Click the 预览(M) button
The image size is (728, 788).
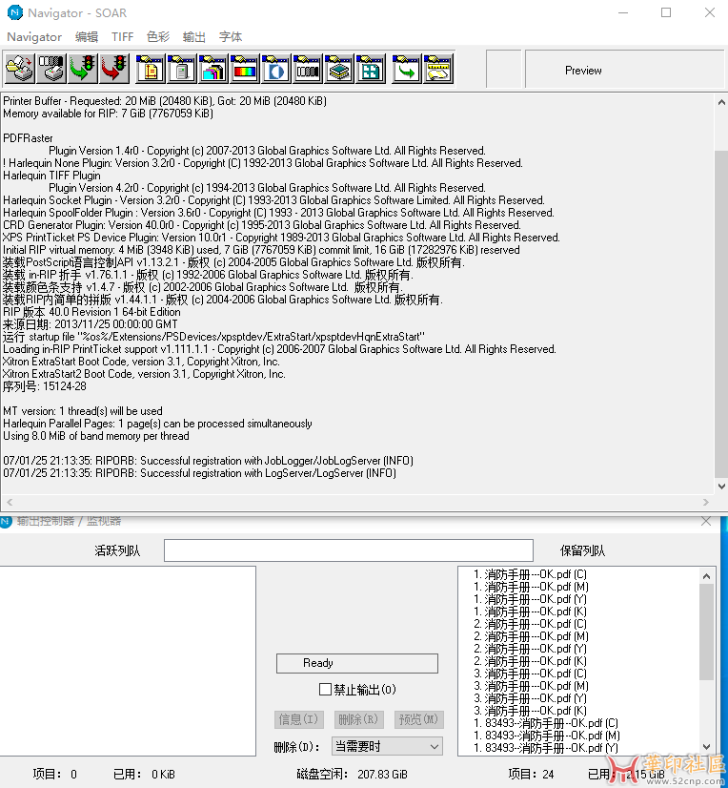tap(418, 719)
